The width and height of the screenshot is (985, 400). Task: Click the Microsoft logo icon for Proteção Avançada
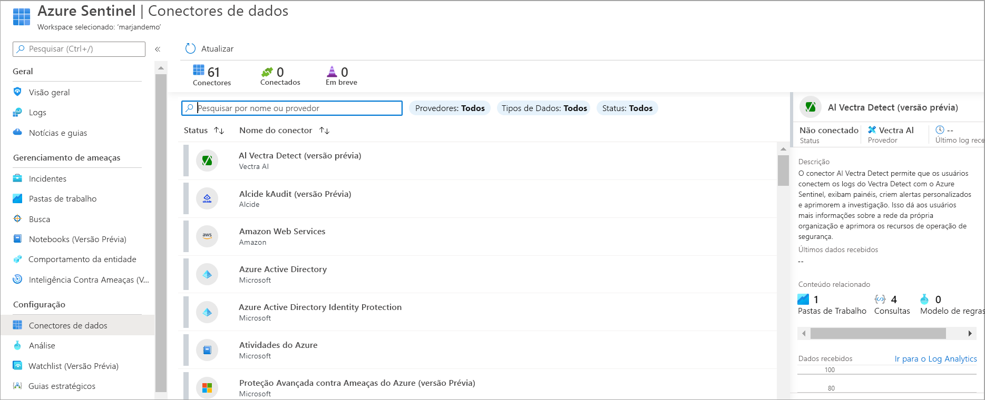(207, 388)
